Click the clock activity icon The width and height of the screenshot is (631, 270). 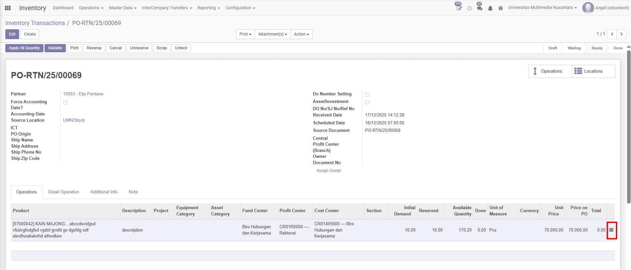(x=469, y=8)
